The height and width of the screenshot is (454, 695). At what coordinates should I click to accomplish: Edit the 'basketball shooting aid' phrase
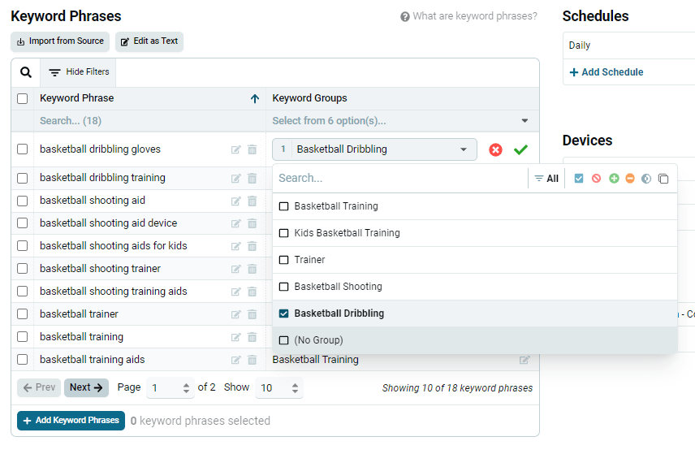(x=235, y=201)
